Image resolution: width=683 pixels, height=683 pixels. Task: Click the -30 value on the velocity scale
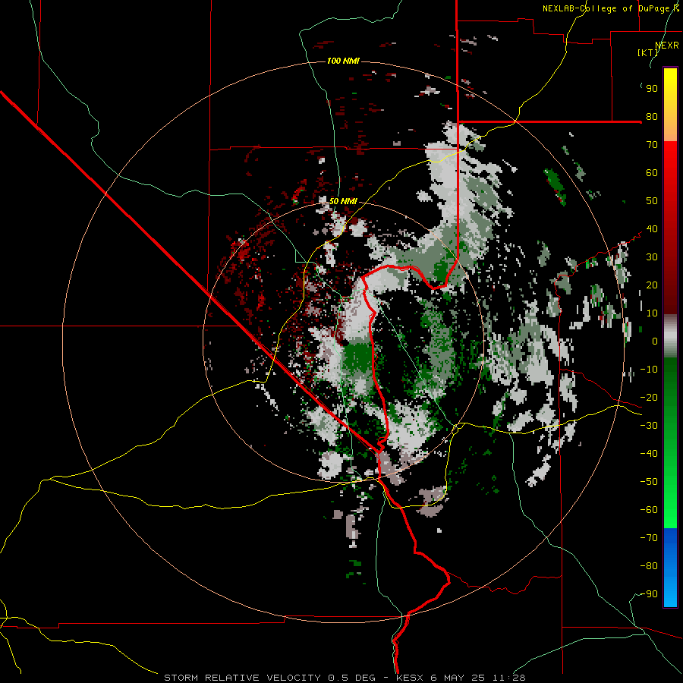pyautogui.click(x=649, y=426)
